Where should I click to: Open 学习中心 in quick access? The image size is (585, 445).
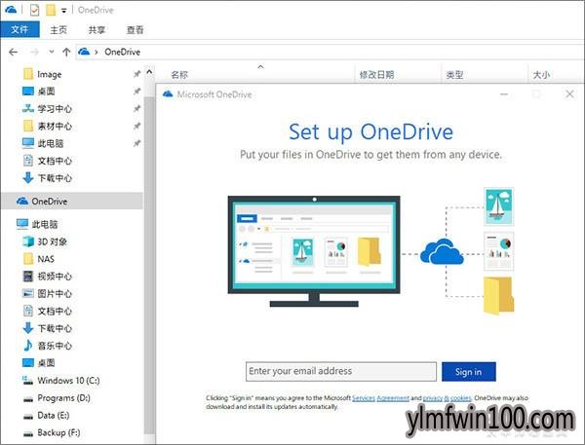point(47,109)
